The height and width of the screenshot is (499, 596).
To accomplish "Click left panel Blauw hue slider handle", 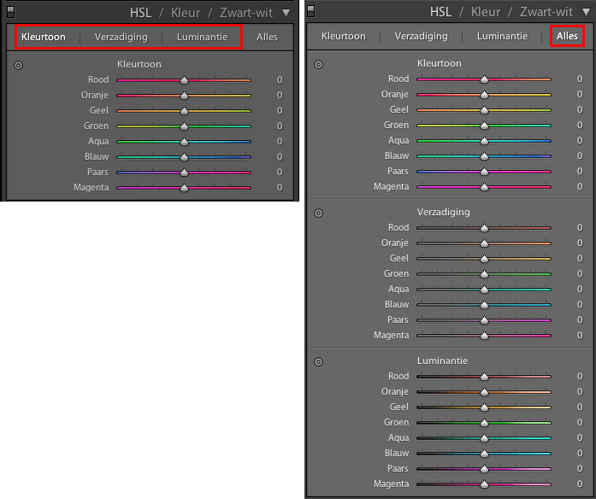I will (x=184, y=157).
